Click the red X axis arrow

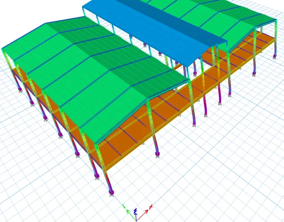(x=143, y=215)
